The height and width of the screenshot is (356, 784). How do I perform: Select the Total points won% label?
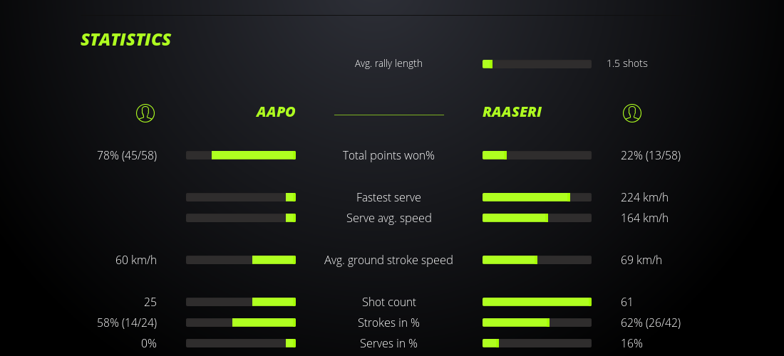(x=388, y=155)
